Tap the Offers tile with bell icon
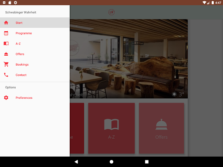Viewport: 223px width, 167px height. [162, 128]
